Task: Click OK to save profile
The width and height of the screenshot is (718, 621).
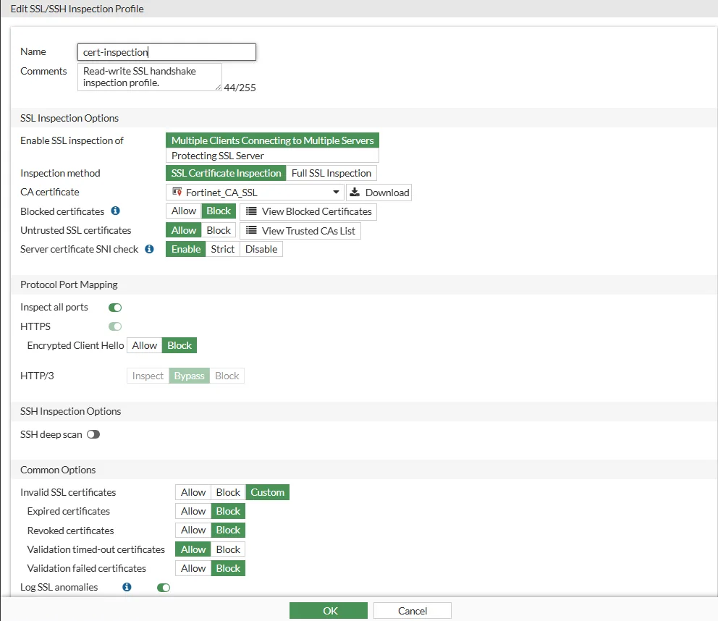Action: coord(329,610)
